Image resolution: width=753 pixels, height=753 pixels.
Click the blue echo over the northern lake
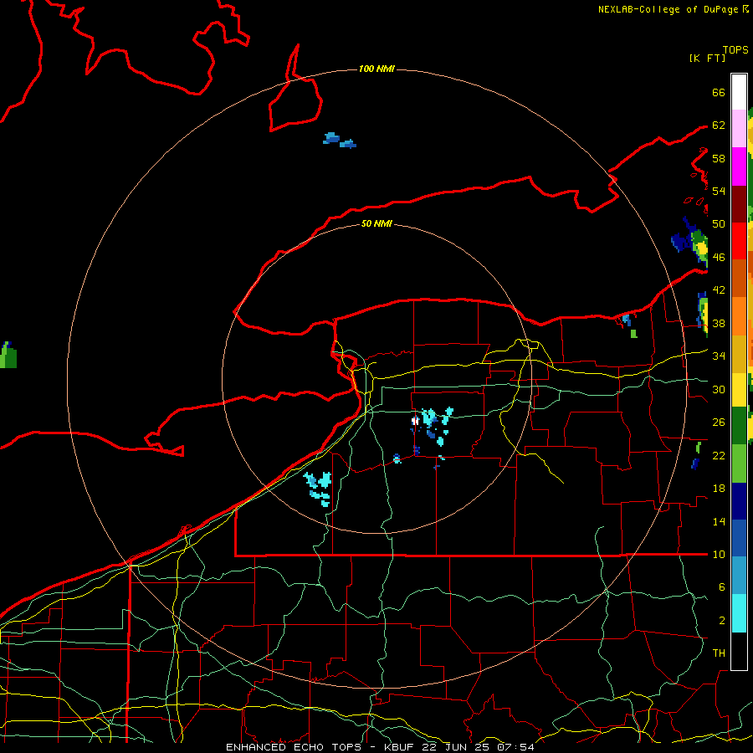coord(339,141)
